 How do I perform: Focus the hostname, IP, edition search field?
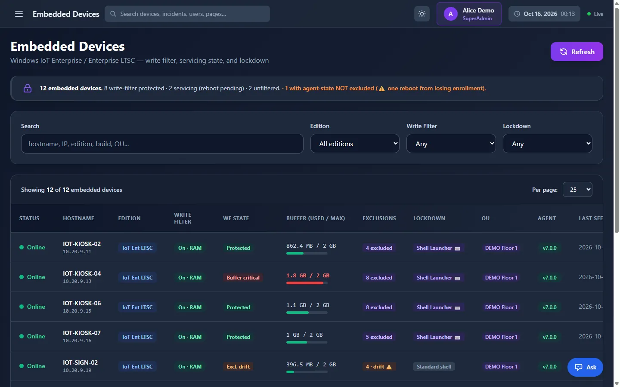point(162,144)
